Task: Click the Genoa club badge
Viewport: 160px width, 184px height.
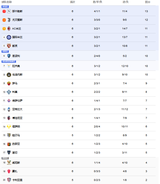Action: point(9,144)
